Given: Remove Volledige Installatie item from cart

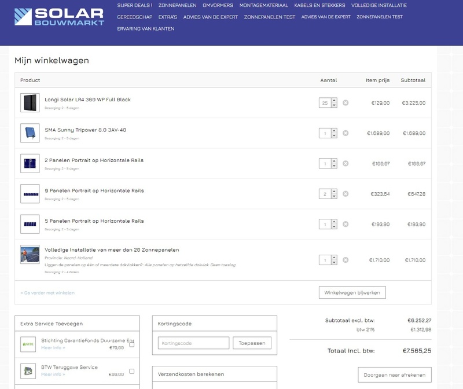Looking at the screenshot, I should pyautogui.click(x=346, y=260).
